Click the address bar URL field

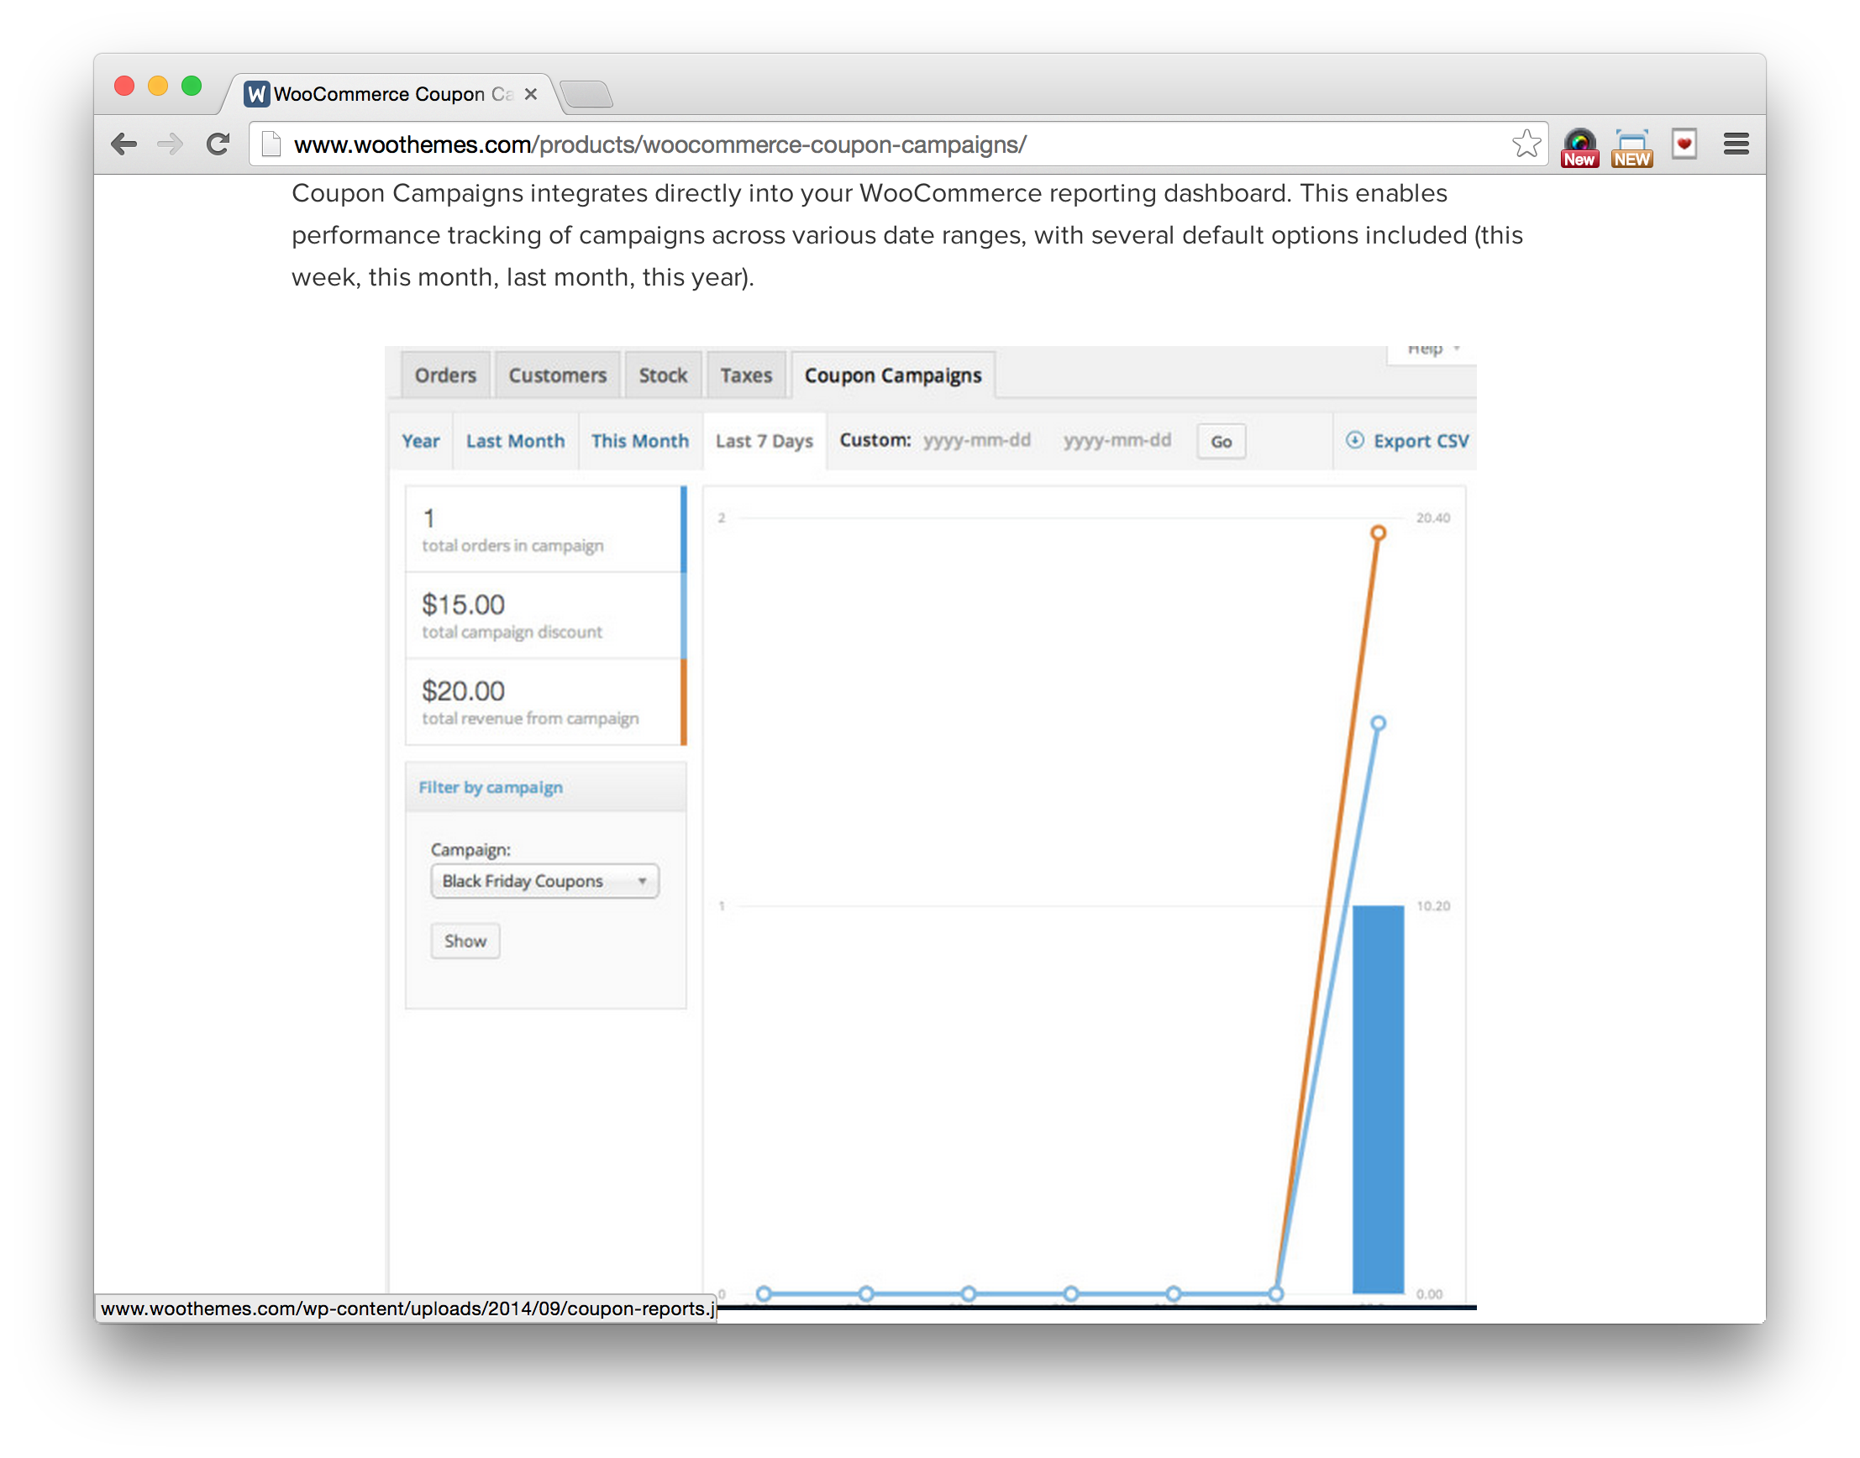tap(896, 144)
